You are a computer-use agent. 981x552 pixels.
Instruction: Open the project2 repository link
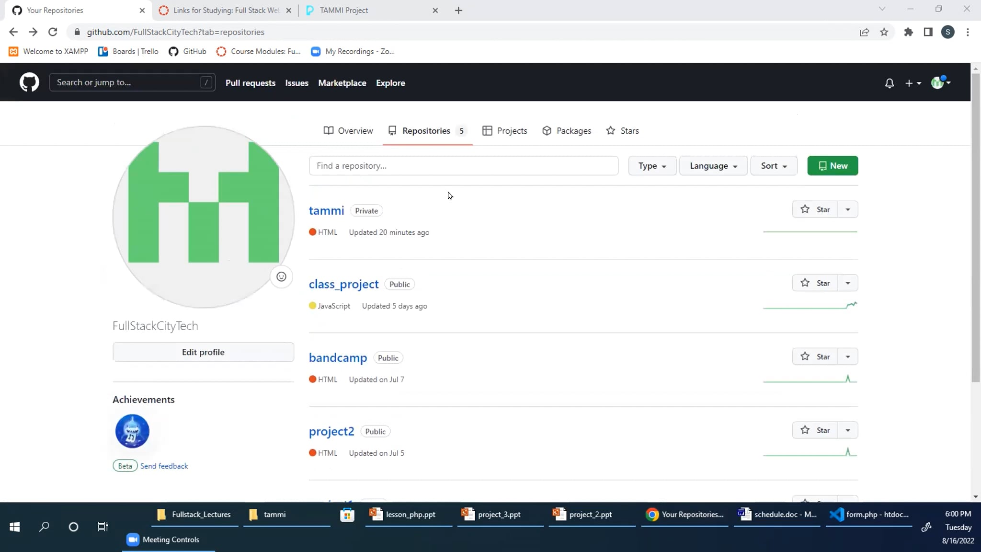pos(331,431)
